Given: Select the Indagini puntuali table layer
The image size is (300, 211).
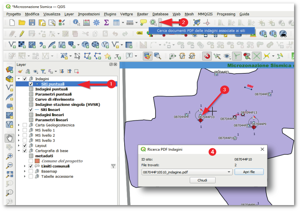Looking at the screenshot, I should (x=51, y=89).
